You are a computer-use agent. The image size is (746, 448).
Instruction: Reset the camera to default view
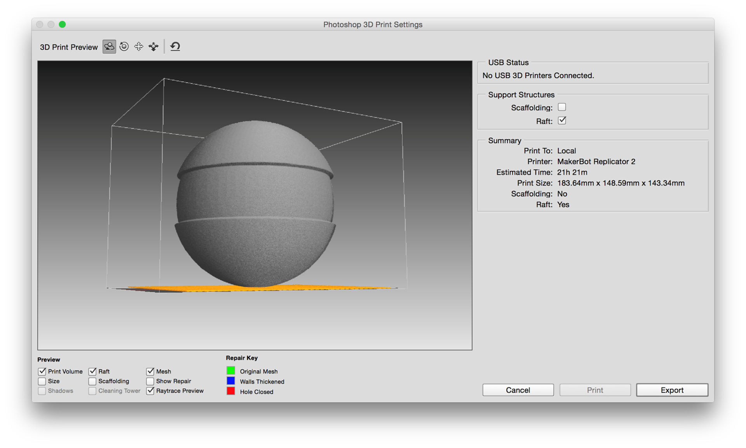coord(175,46)
